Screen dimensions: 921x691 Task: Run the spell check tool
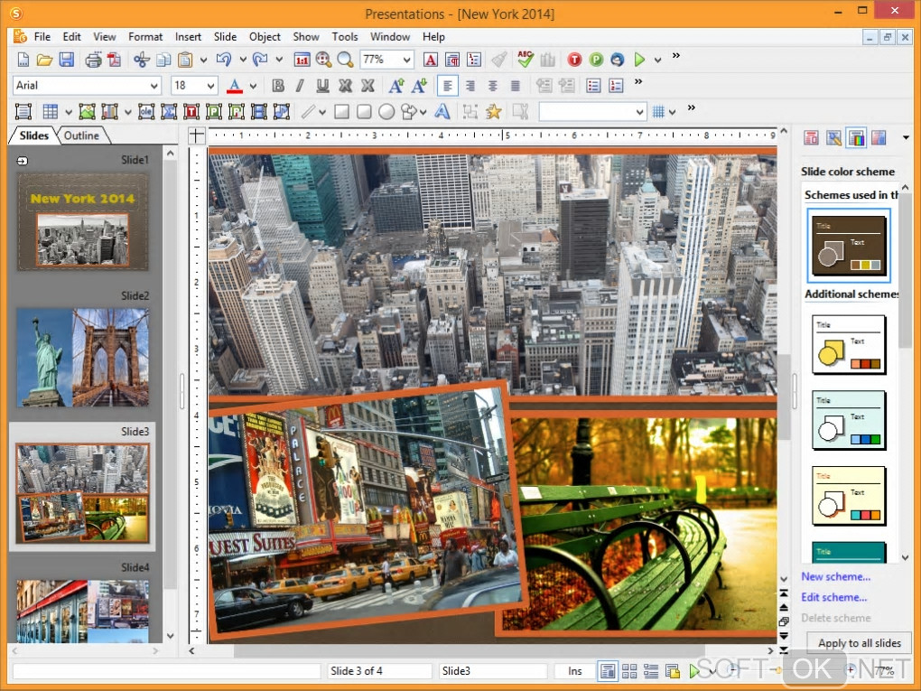point(525,60)
